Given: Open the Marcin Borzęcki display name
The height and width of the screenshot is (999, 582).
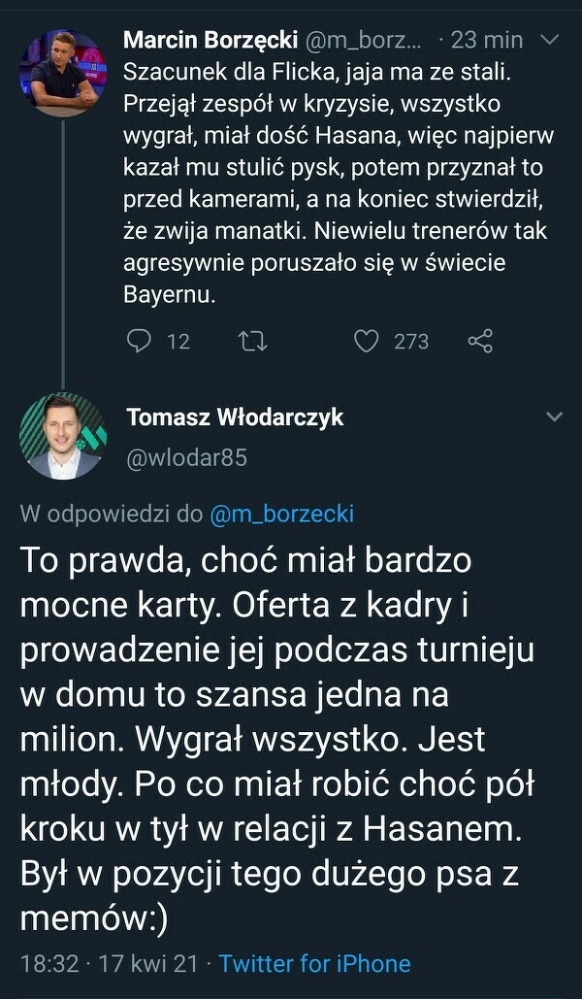Looking at the screenshot, I should coord(212,40).
